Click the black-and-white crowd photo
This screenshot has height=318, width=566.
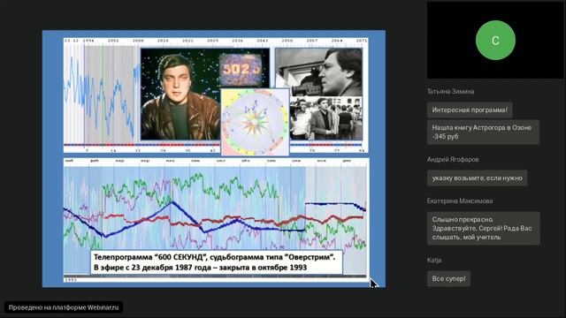326,118
